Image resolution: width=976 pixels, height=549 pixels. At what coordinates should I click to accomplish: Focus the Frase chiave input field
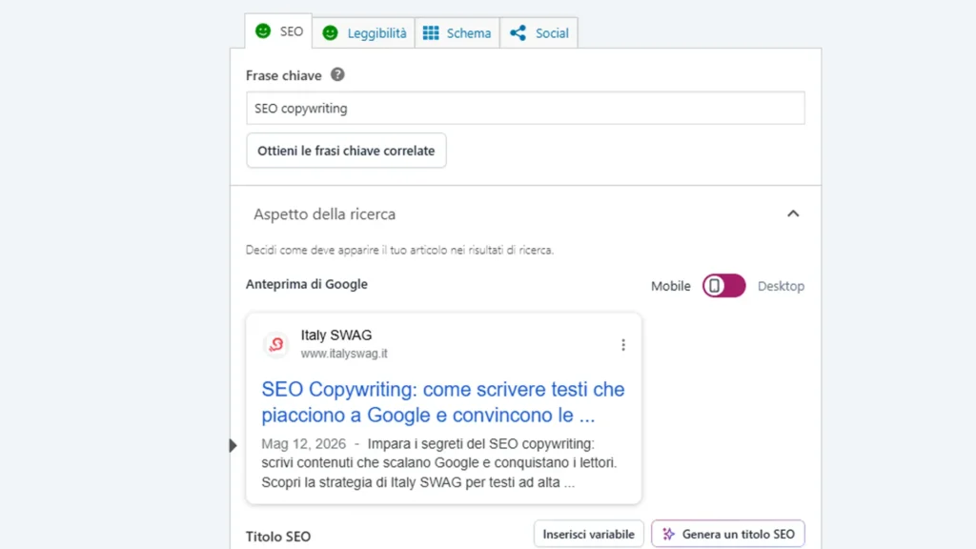(525, 109)
